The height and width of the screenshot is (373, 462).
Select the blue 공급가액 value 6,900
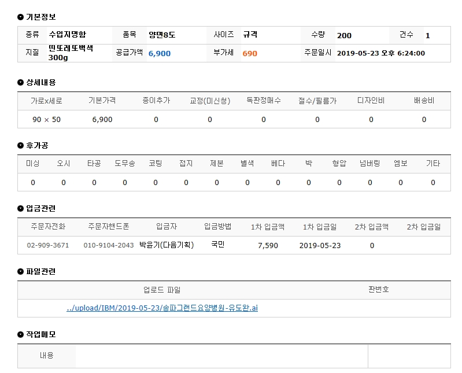pos(160,53)
